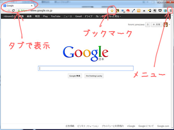Click the phone with yellow arrow extension icon

[x=149, y=11]
